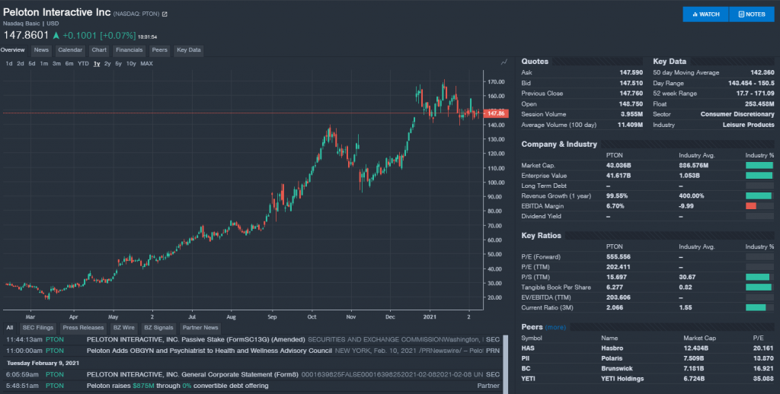Screen dimensions: 780x394
Task: Click the YETI Holdings peer name
Action: pos(622,379)
